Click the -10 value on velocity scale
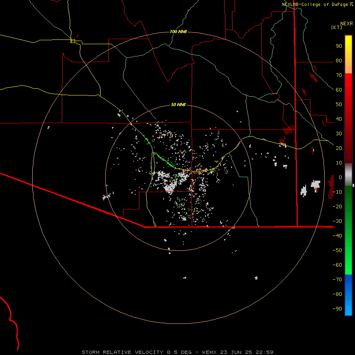This screenshot has height=355, width=355. point(337,192)
